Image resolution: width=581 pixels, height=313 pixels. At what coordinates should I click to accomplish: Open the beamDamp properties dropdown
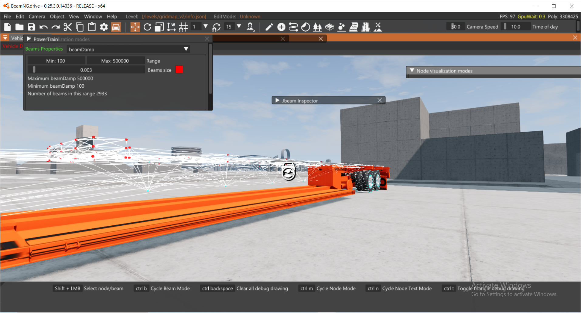186,49
